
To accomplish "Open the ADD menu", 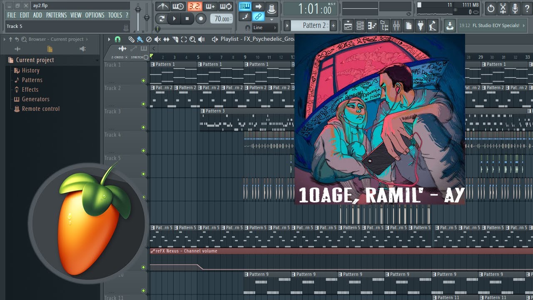I will (37, 15).
